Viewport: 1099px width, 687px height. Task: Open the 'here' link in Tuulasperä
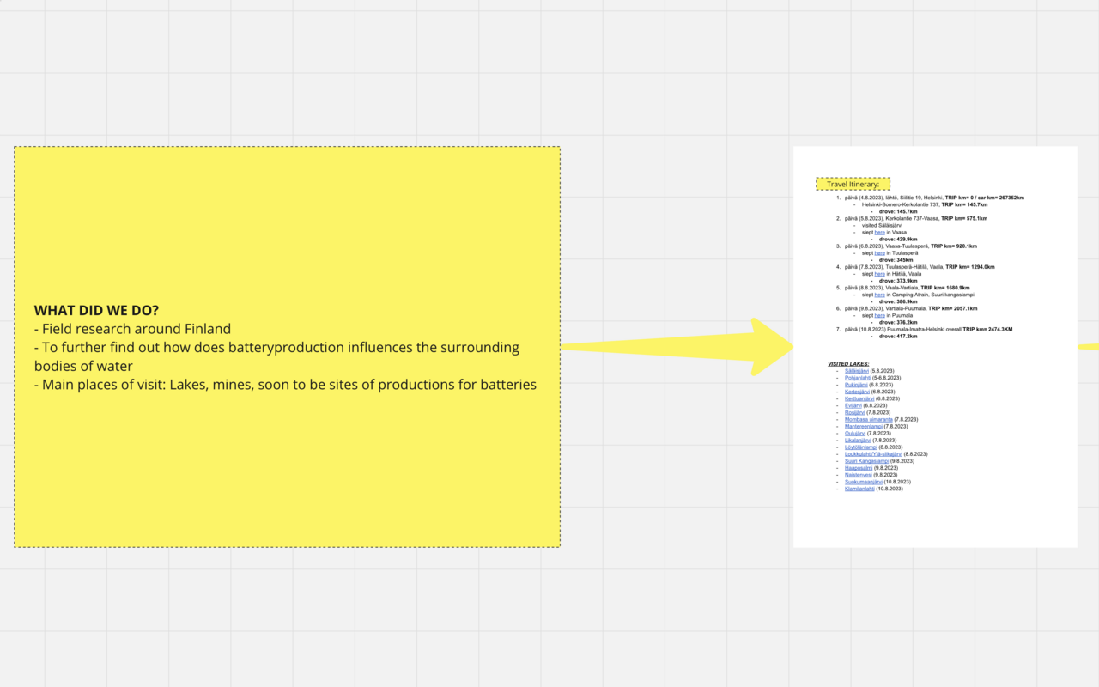pos(879,253)
